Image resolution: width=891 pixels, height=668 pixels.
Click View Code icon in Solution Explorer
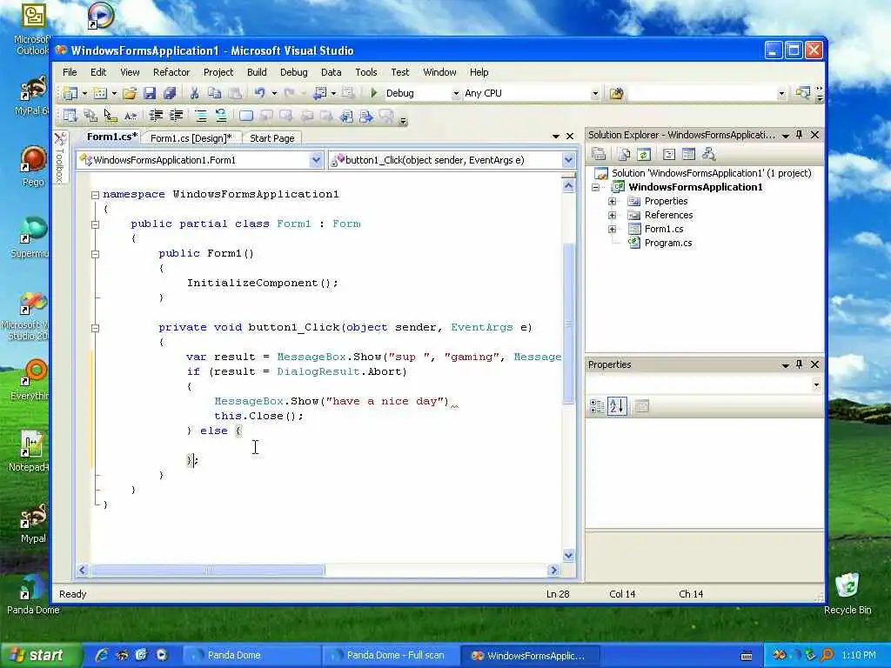(x=669, y=154)
